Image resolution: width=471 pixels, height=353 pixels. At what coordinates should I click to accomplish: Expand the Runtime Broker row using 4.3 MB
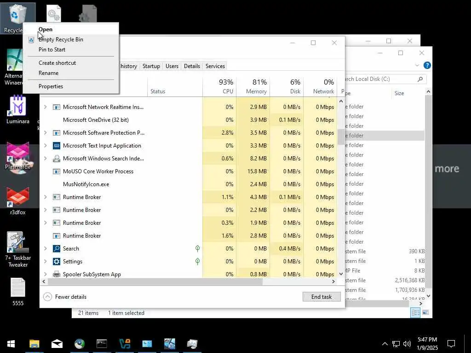coord(46,197)
